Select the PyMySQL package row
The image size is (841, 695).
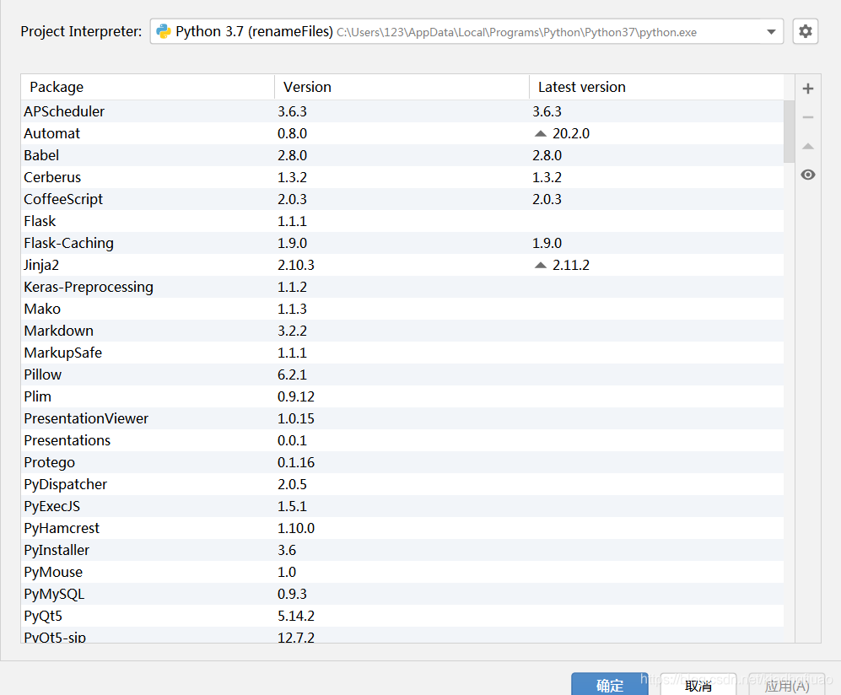[x=402, y=595]
